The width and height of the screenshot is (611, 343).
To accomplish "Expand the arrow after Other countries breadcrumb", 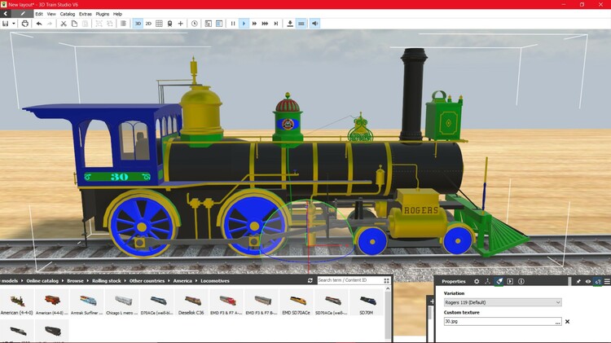I will (169, 280).
